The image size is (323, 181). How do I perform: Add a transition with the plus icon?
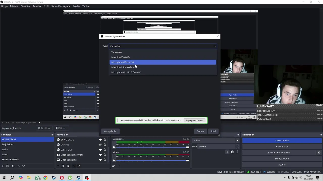pyautogui.click(x=227, y=152)
